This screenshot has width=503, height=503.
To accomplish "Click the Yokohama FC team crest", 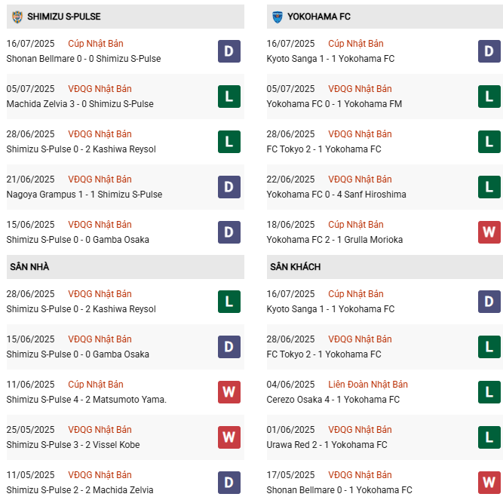I will [278, 16].
